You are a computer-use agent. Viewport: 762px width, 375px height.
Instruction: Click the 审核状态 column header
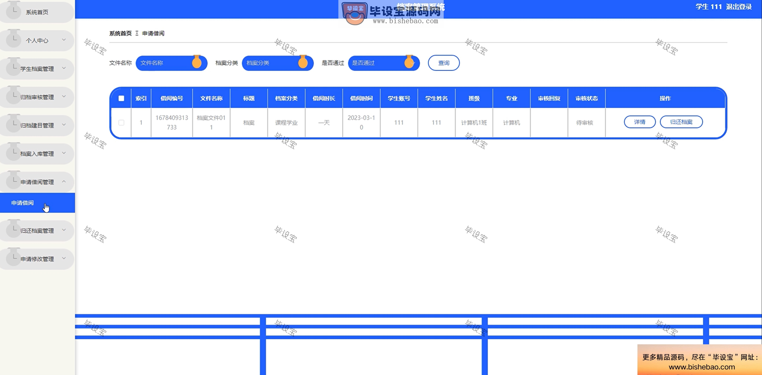click(587, 98)
